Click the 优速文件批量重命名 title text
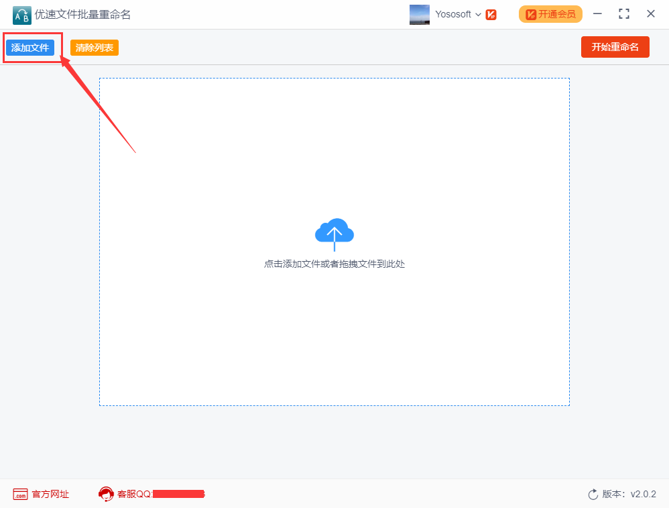This screenshot has height=508, width=669. coord(82,15)
